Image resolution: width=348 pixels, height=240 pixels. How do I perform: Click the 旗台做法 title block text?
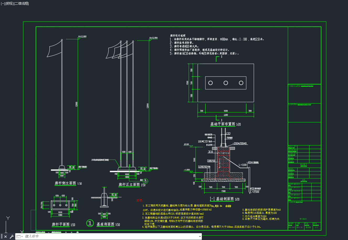tap(303, 219)
